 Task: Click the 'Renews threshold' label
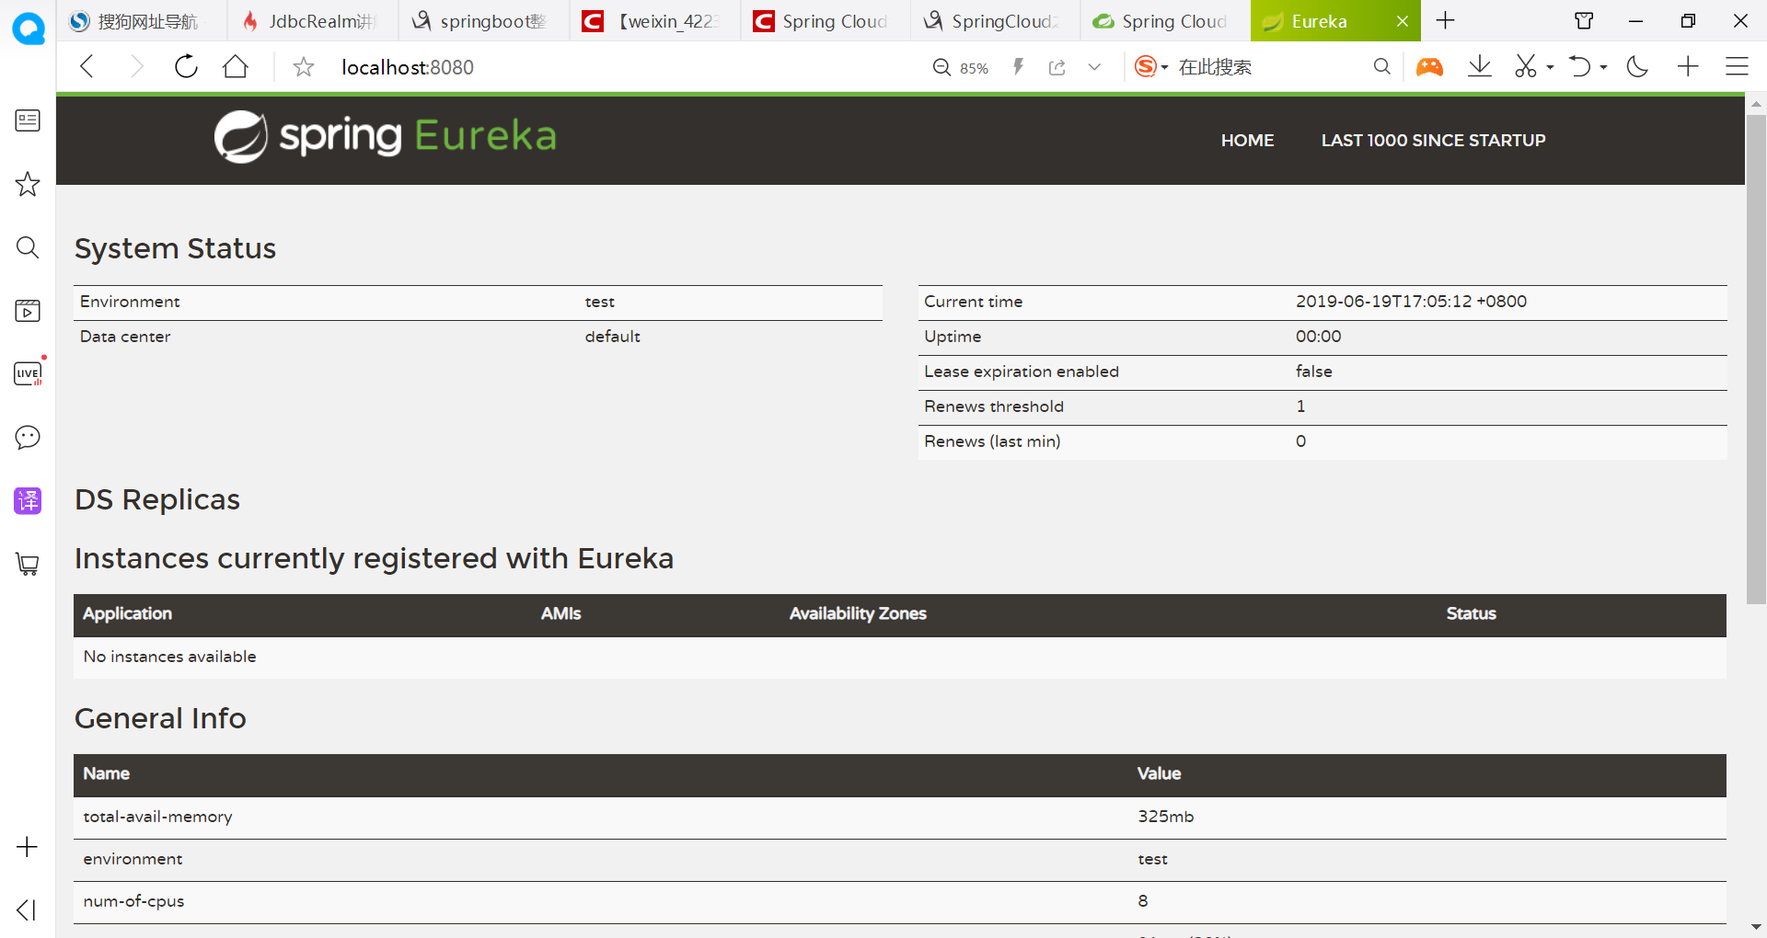tap(994, 406)
